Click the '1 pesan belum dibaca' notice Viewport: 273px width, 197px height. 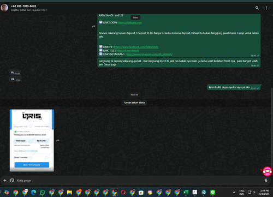[134, 103]
